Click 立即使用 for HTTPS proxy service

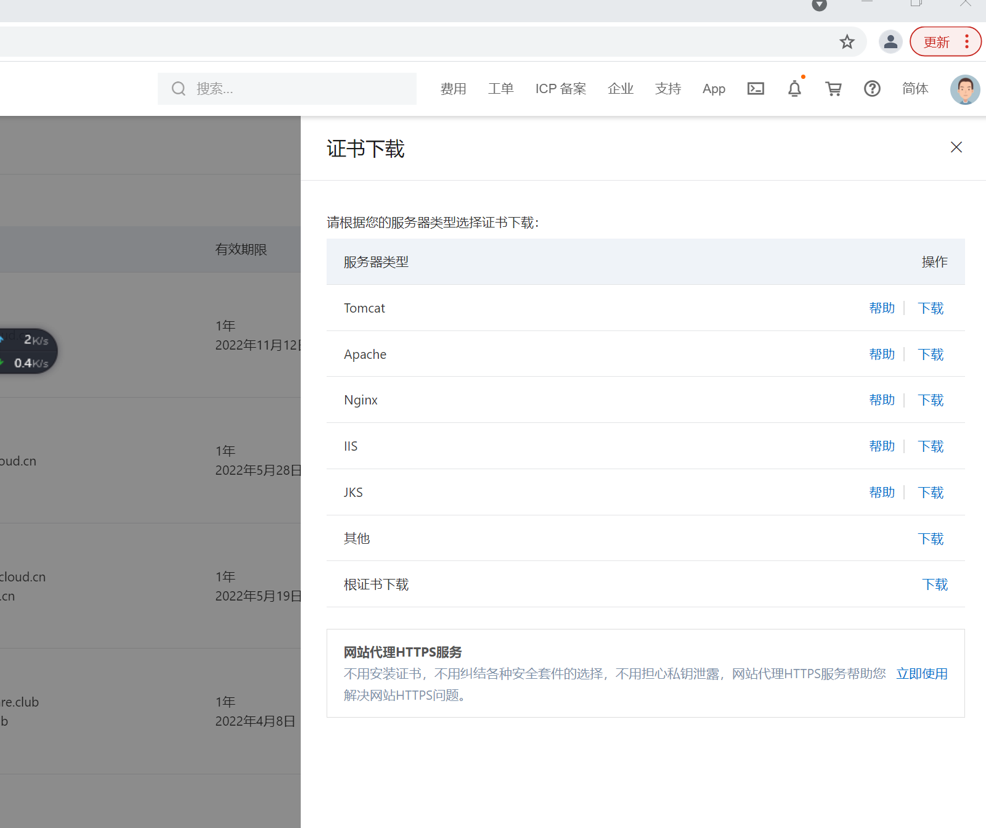pos(922,673)
